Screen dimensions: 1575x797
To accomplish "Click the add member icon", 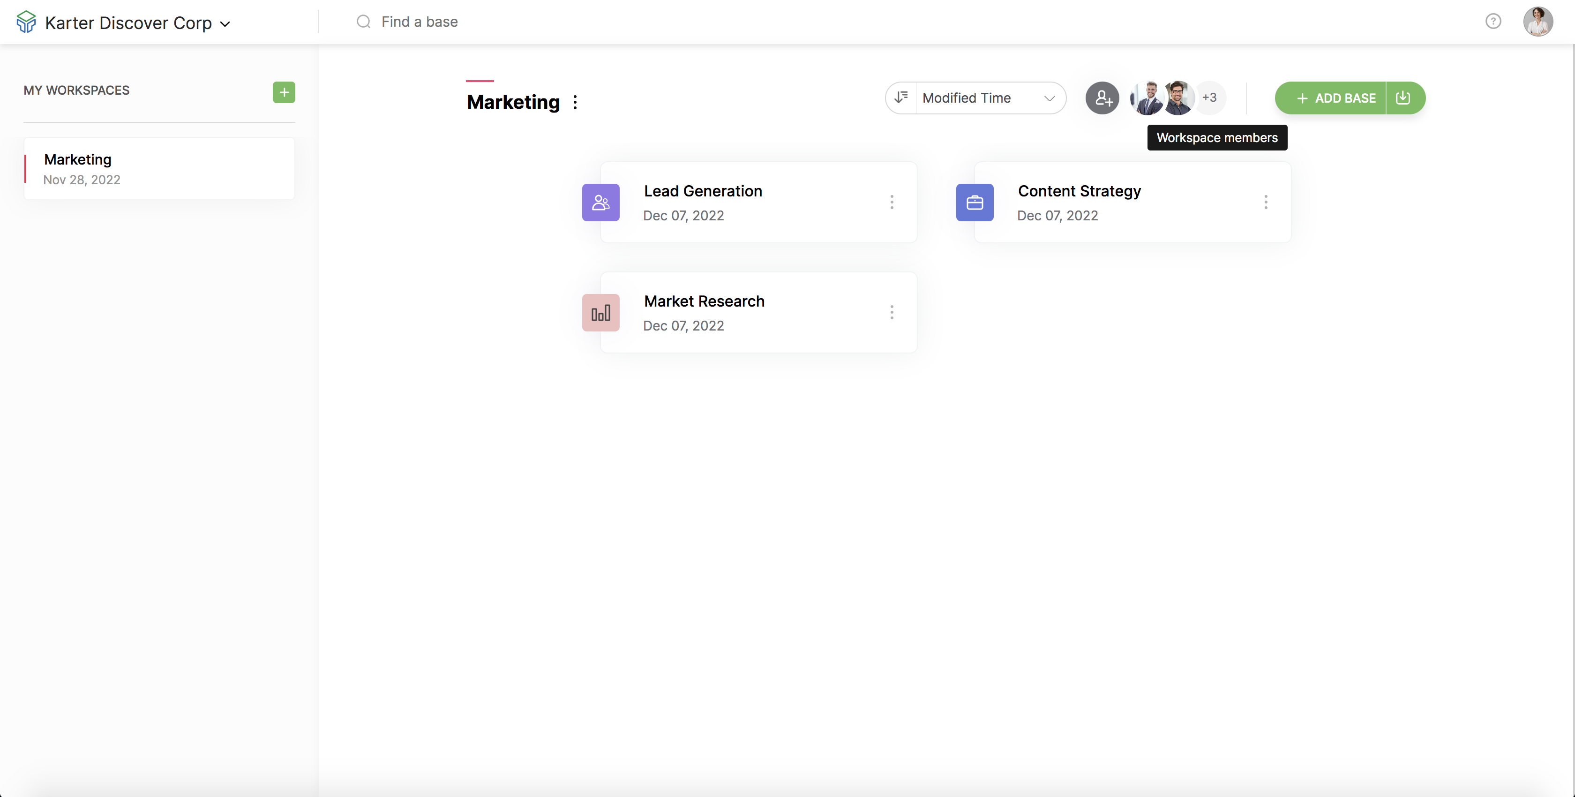I will (x=1102, y=98).
